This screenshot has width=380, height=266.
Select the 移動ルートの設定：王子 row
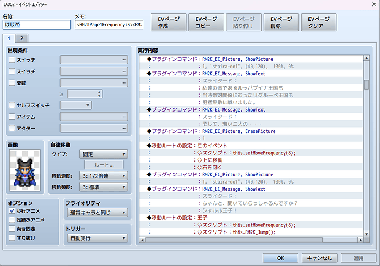pyautogui.click(x=251, y=218)
